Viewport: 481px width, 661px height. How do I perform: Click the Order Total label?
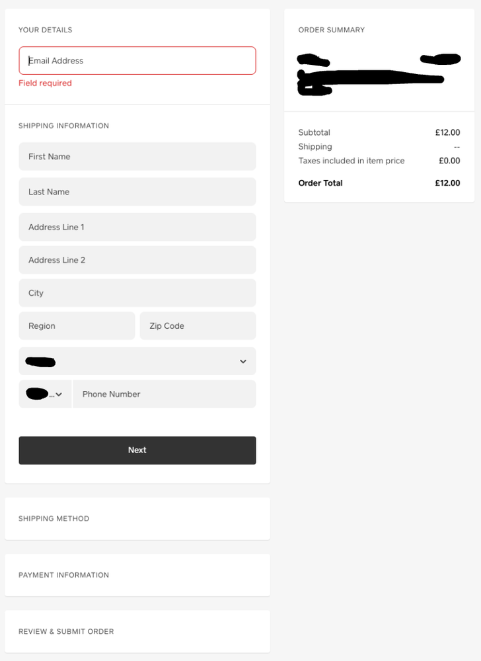(x=320, y=183)
